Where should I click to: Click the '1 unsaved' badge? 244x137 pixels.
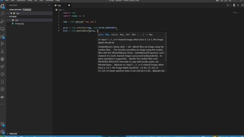pos(27,10)
